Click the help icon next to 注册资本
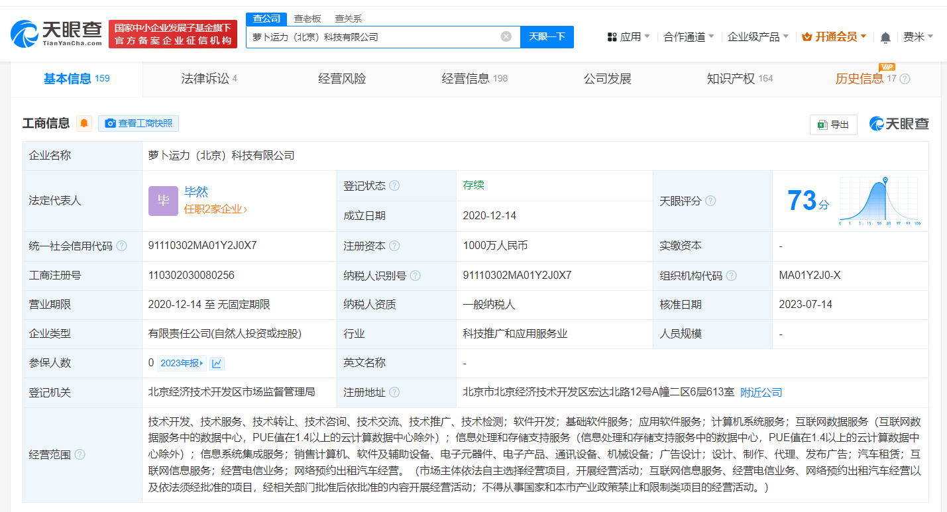 (393, 246)
